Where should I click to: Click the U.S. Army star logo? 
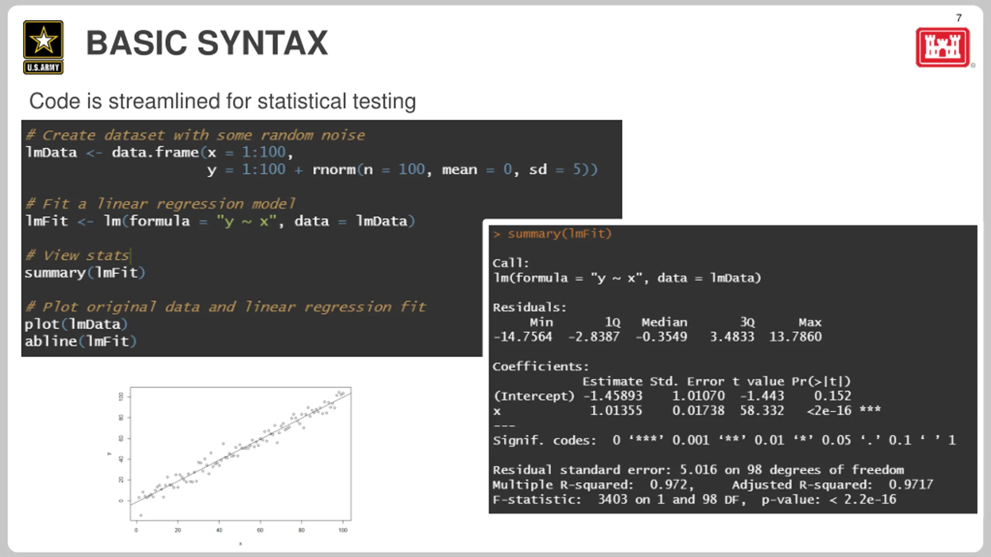coord(43,47)
